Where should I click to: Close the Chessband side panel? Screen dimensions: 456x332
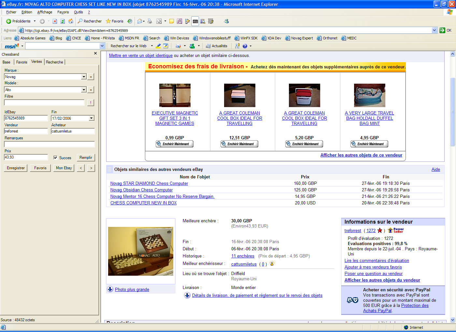tap(95, 53)
